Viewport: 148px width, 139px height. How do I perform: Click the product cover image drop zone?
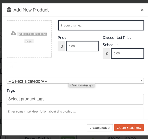(x=29, y=39)
